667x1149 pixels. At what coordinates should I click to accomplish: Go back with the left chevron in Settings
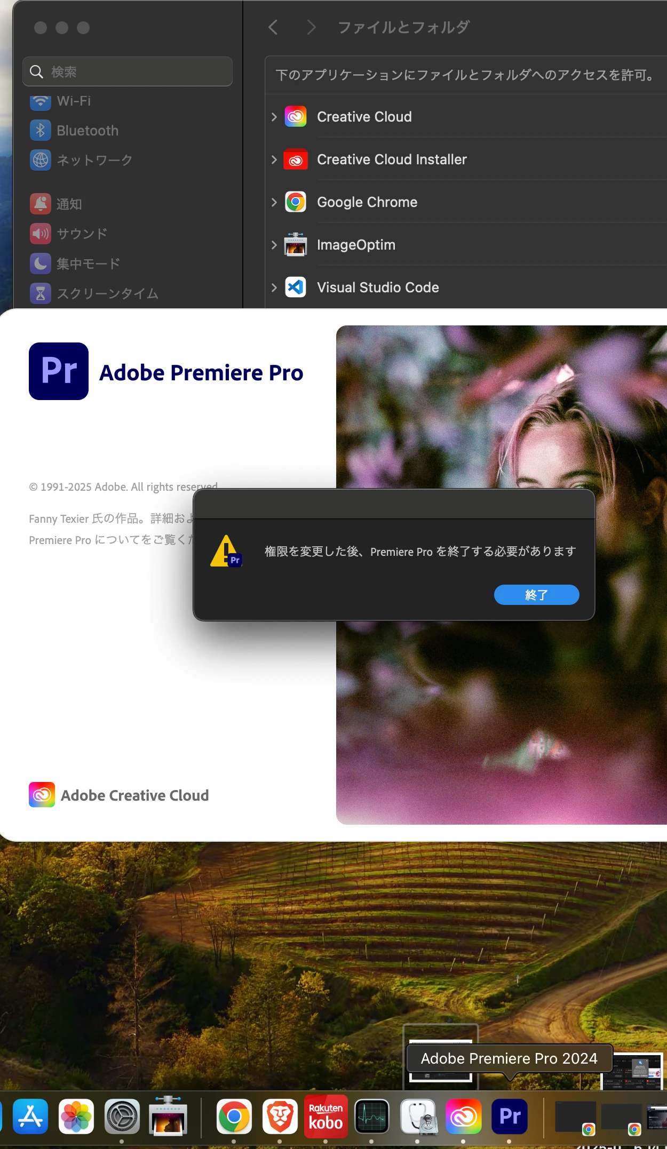[x=273, y=27]
